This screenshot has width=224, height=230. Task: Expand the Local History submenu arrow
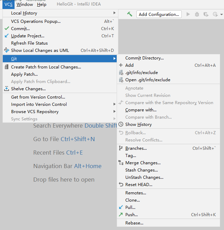[x=114, y=13]
